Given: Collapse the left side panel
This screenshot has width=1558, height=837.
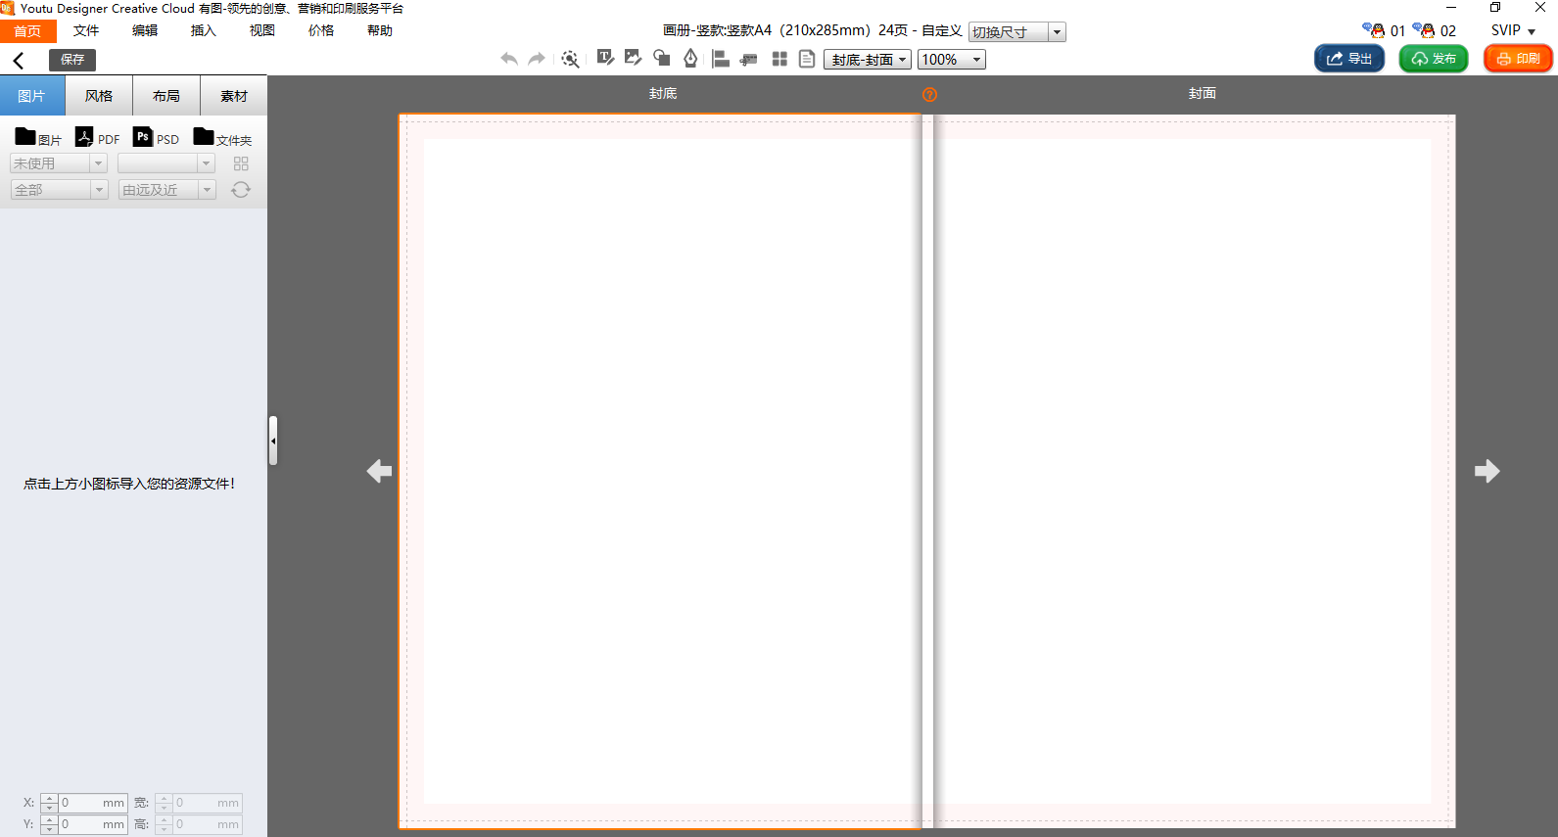Looking at the screenshot, I should [x=273, y=441].
